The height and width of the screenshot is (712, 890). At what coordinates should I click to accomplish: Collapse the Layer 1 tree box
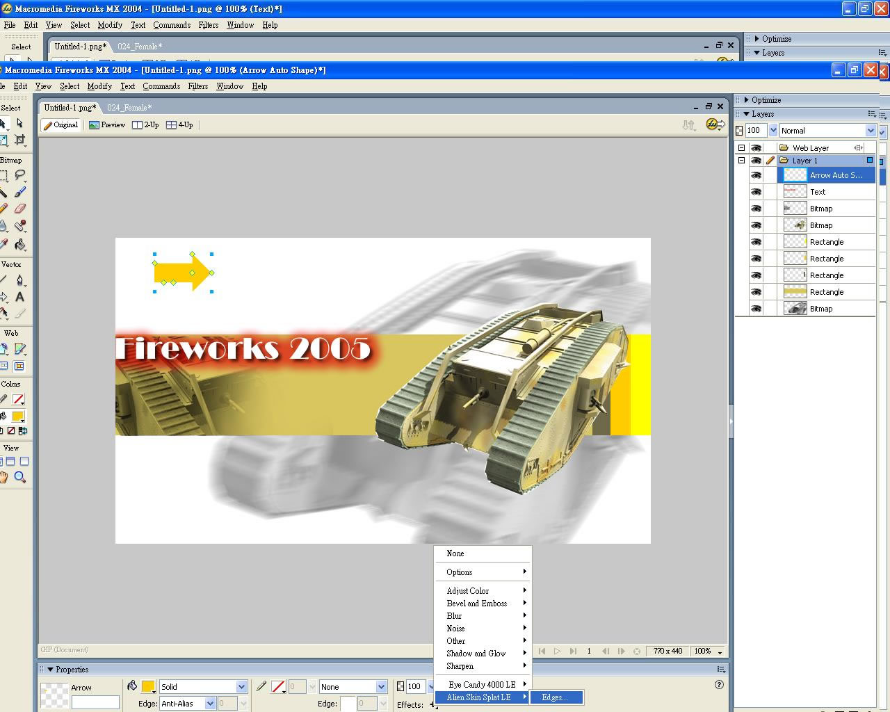point(741,161)
